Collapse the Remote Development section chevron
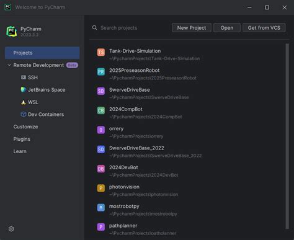This screenshot has width=294, height=240. (9, 65)
